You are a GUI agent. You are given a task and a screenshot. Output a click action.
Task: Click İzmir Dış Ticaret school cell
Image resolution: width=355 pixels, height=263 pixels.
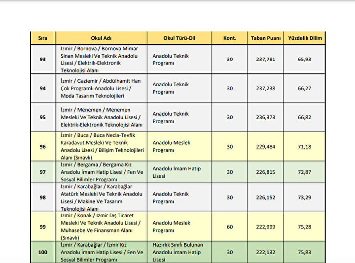(x=101, y=227)
